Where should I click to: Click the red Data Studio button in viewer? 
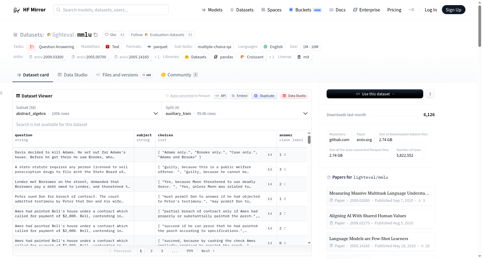pos(294,96)
